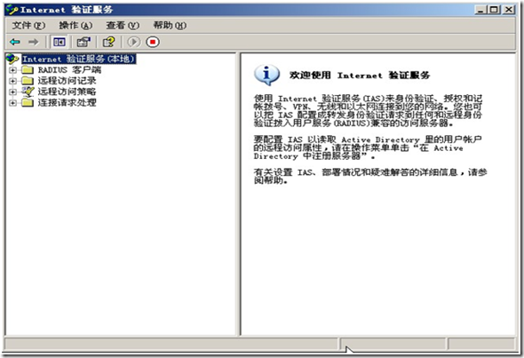Viewport: 524px width, 358px height.
Task: Click the Stop service red icon
Action: (x=153, y=42)
